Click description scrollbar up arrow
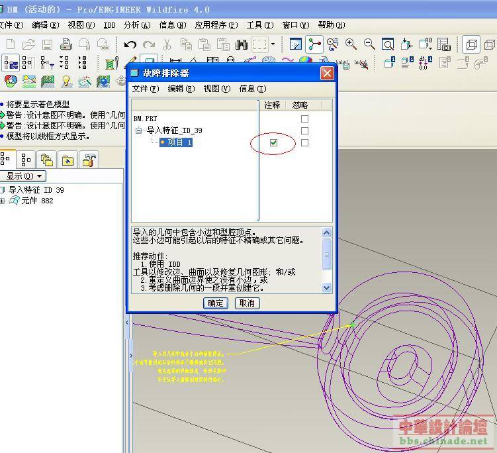497x453 pixels. [326, 233]
